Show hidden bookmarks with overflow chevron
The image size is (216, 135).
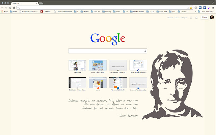(x=195, y=11)
